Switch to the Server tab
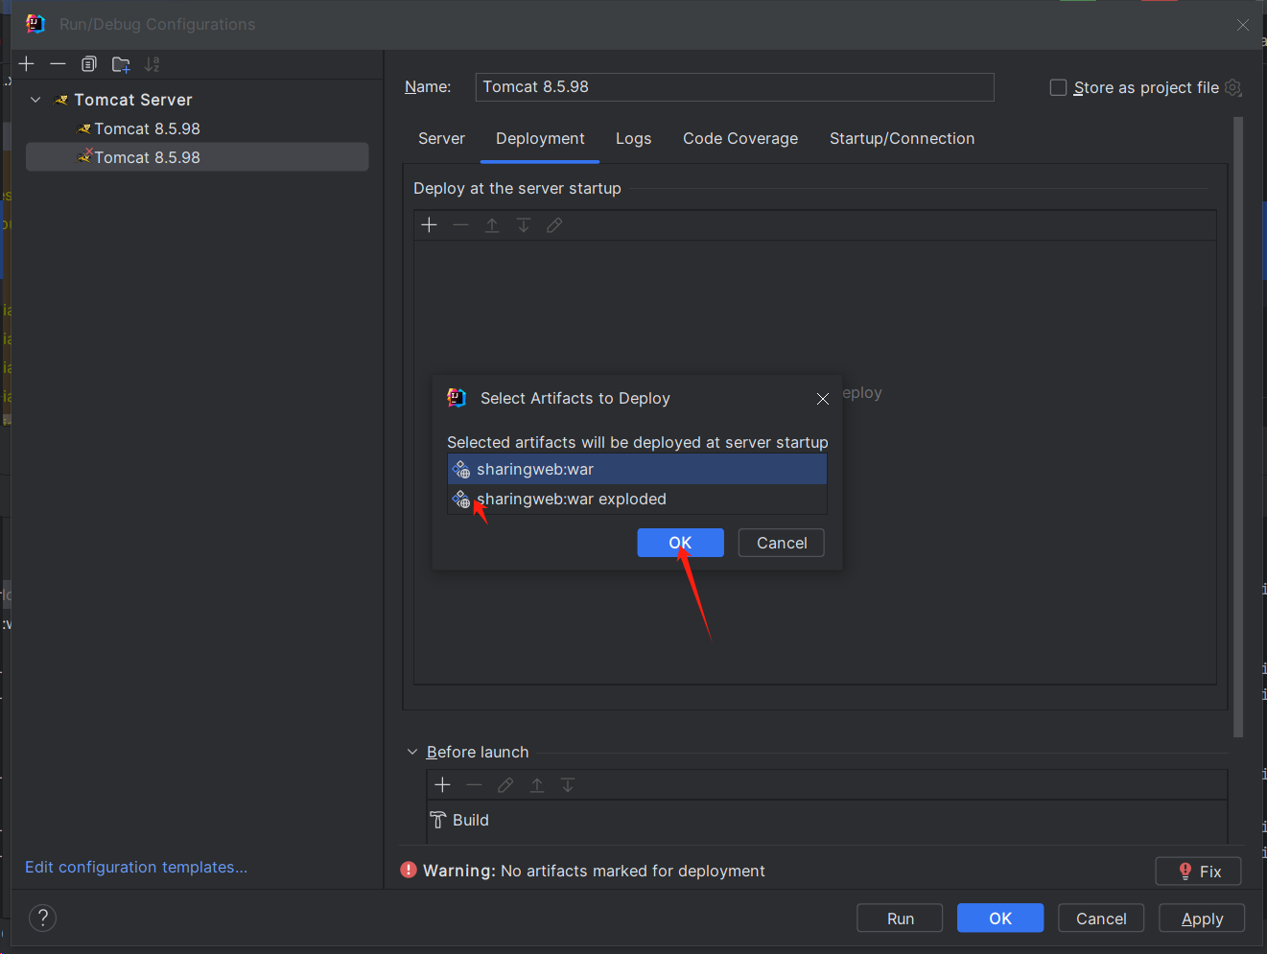The width and height of the screenshot is (1267, 954). (x=441, y=138)
